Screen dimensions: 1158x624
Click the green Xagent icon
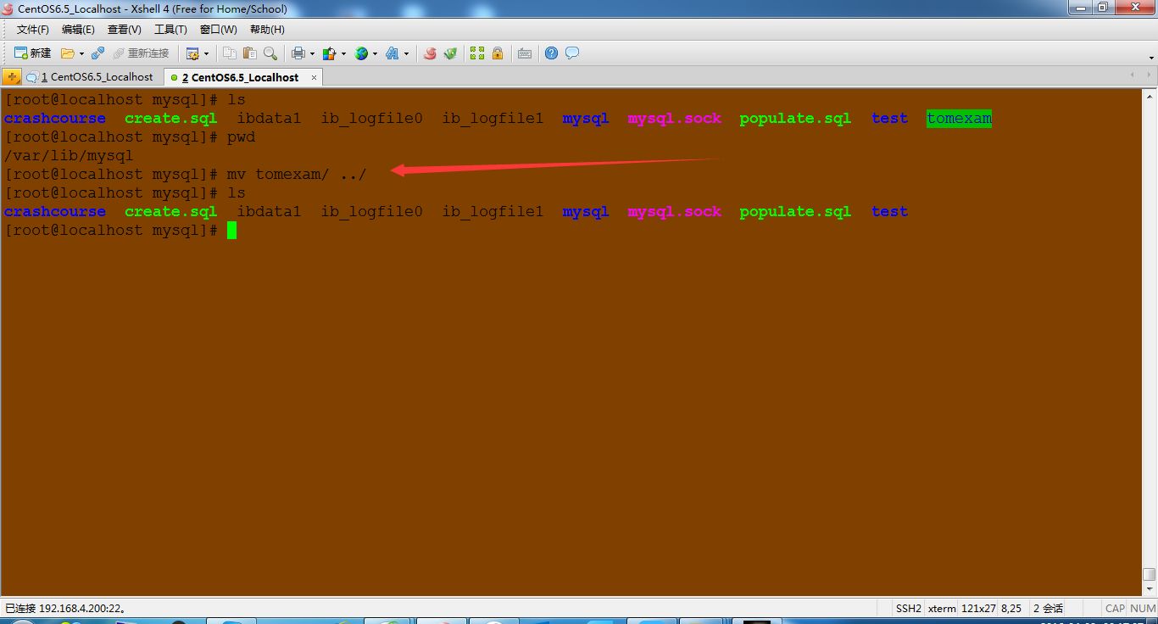click(x=450, y=53)
